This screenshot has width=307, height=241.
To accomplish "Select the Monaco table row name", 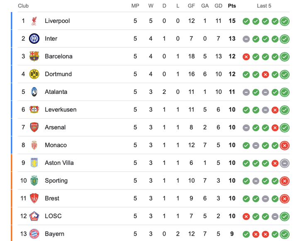I will 56,145.
